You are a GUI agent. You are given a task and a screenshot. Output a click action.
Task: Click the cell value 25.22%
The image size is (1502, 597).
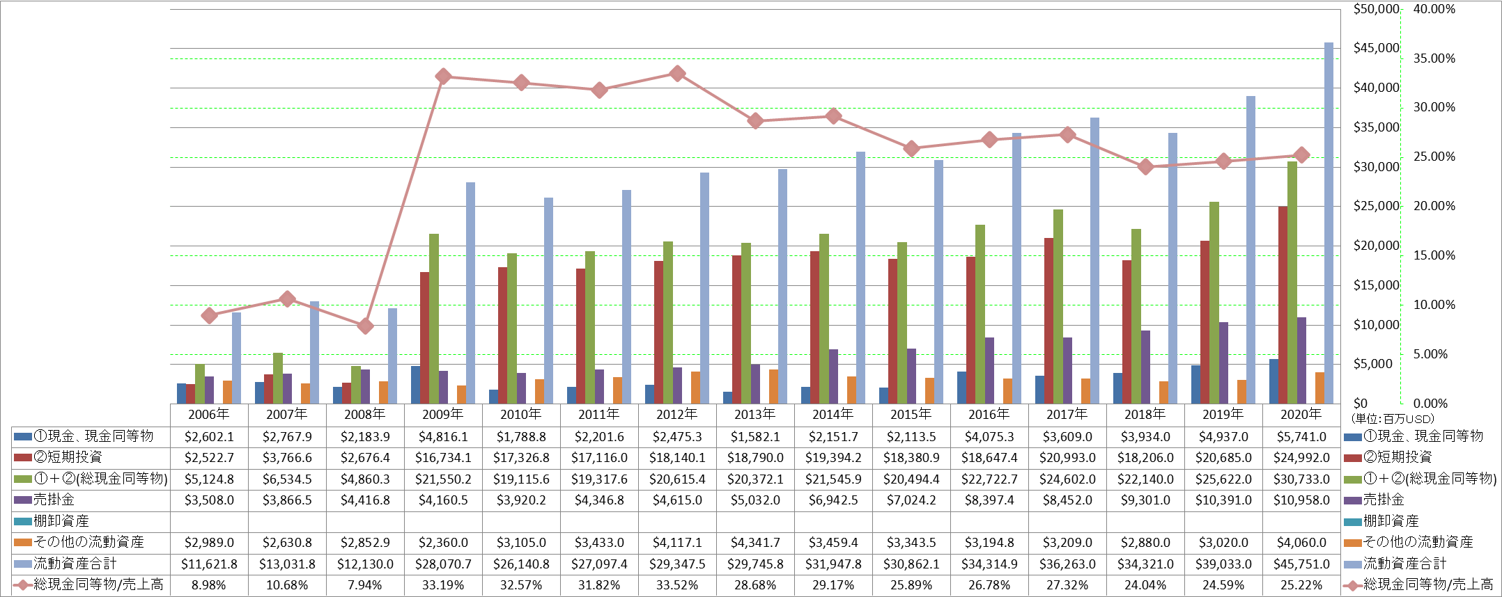pos(1301,586)
